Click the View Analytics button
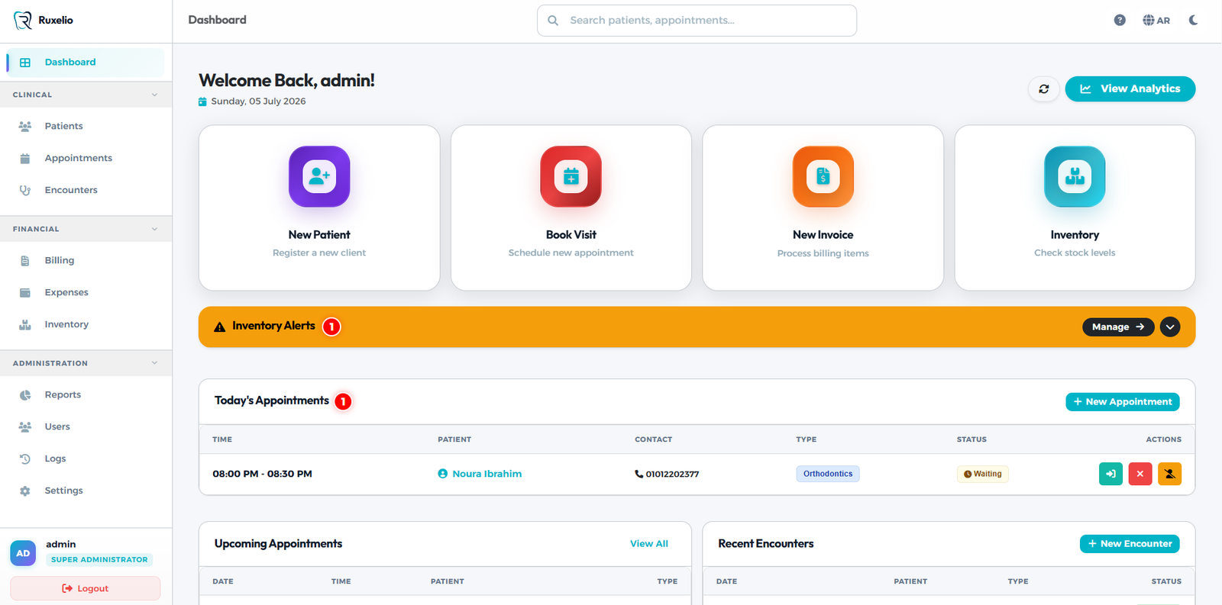This screenshot has width=1222, height=605. coord(1130,88)
